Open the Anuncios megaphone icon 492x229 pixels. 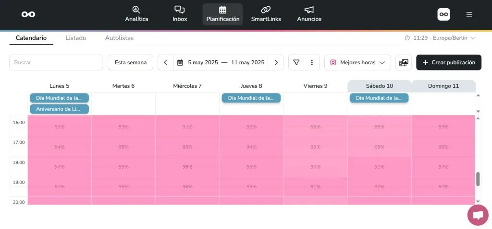pos(309,10)
